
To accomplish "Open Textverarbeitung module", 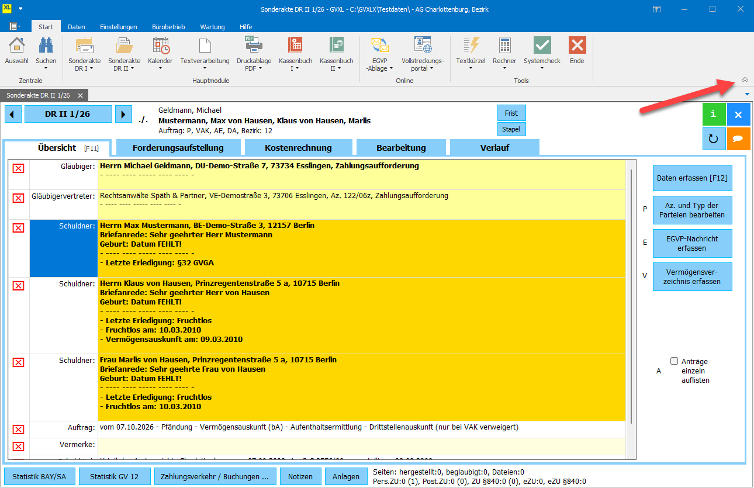I will click(205, 54).
